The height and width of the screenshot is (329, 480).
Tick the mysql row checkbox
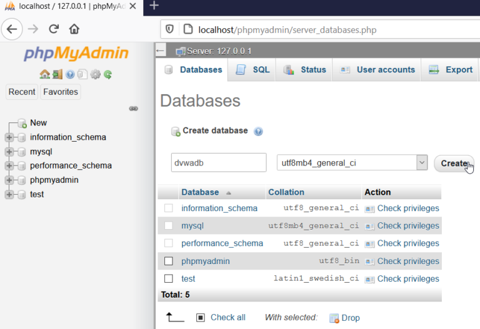[x=169, y=225]
